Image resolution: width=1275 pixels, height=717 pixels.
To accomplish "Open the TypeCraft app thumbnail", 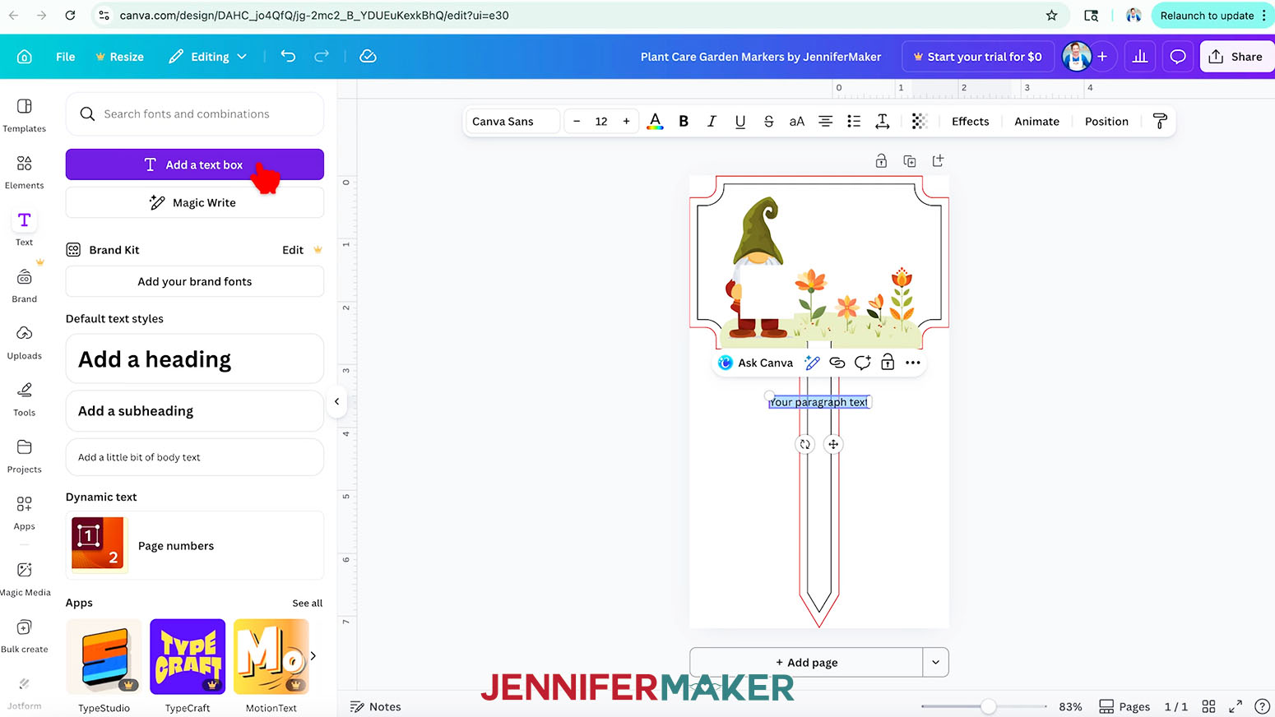I will click(x=188, y=656).
